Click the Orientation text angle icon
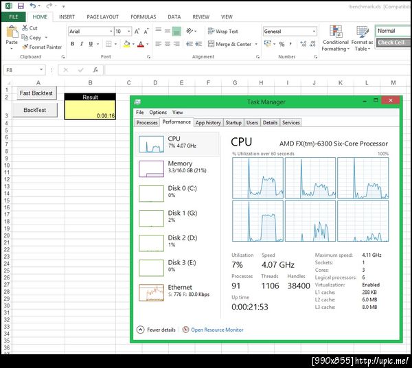The width and height of the screenshot is (412, 368). (x=190, y=31)
